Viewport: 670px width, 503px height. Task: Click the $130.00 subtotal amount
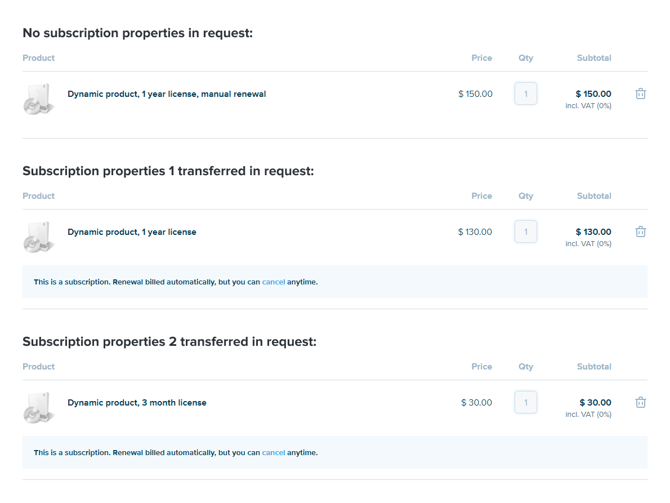click(x=593, y=232)
